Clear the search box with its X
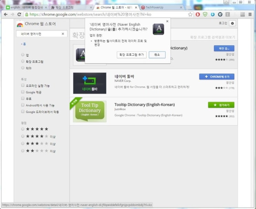256x209 pixels. pos(63,34)
